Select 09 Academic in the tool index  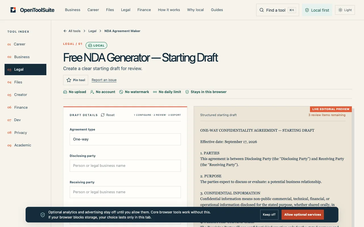pos(25,145)
